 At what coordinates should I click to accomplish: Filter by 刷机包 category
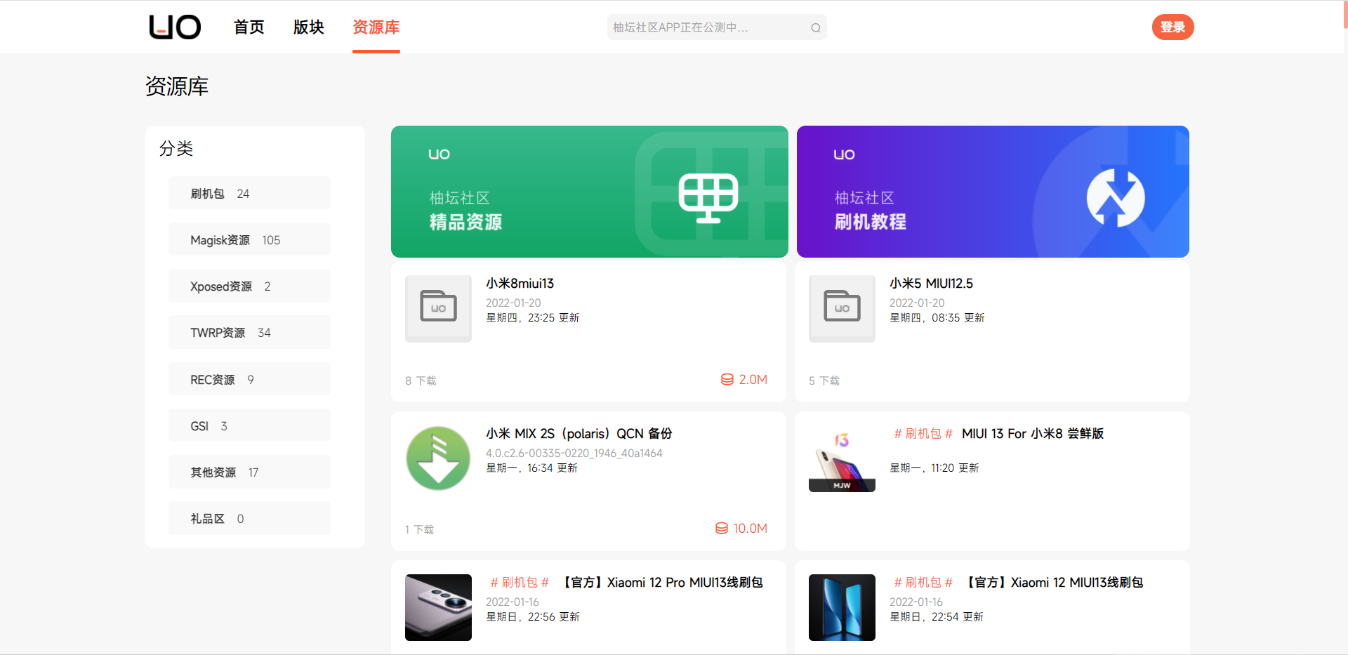[249, 193]
